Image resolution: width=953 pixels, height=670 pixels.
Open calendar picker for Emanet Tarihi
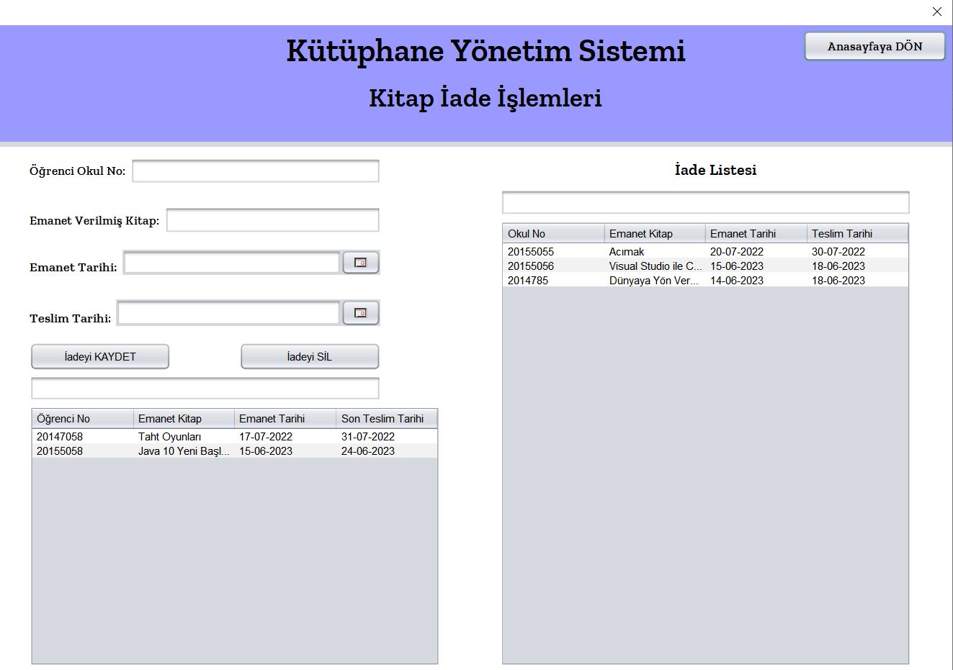pyautogui.click(x=361, y=263)
